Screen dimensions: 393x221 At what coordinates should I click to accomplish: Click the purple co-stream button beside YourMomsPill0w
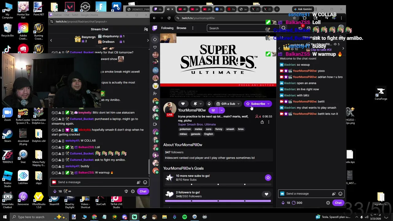coord(213,110)
